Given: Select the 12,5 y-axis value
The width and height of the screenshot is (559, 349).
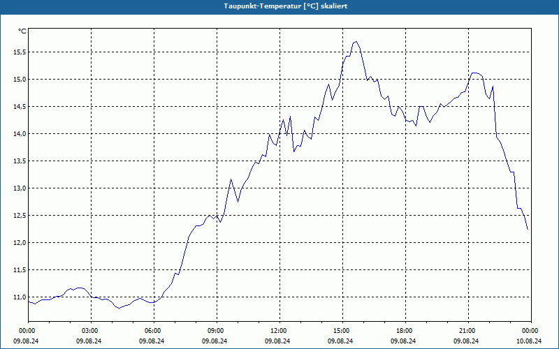Looking at the screenshot, I should pyautogui.click(x=20, y=216).
